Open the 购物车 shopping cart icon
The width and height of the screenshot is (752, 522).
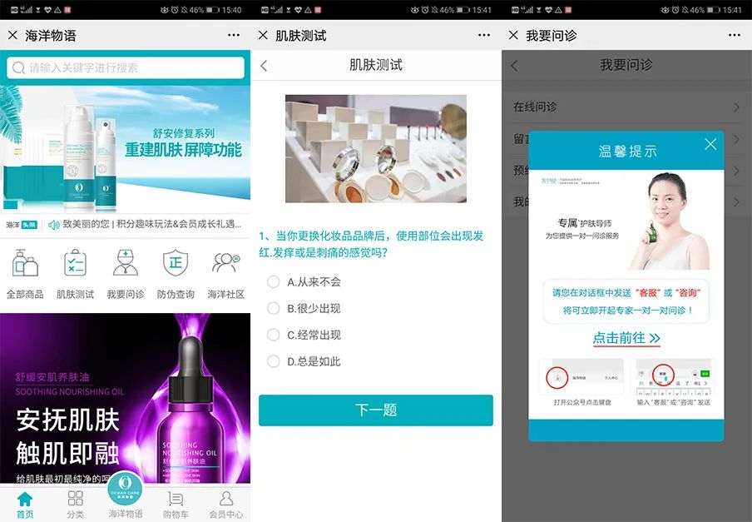174,504
